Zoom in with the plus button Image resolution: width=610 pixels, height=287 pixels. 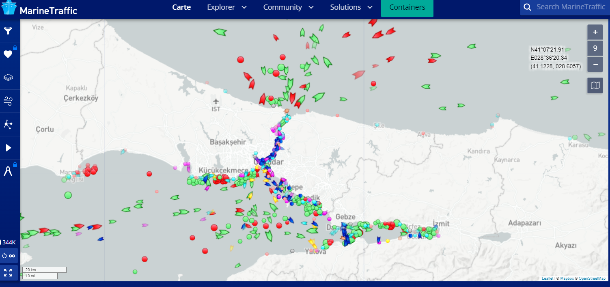595,32
